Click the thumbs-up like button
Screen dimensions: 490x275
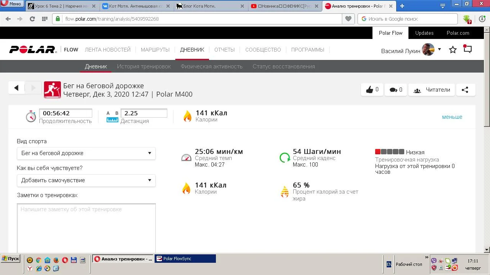[372, 90]
